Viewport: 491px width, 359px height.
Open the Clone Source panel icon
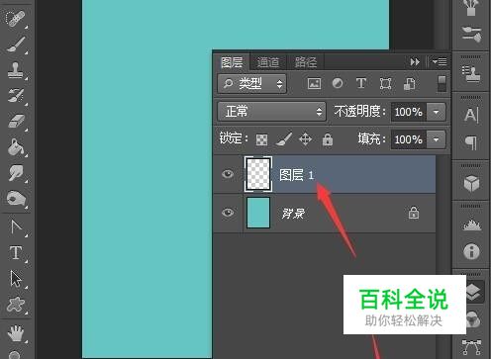click(x=471, y=73)
